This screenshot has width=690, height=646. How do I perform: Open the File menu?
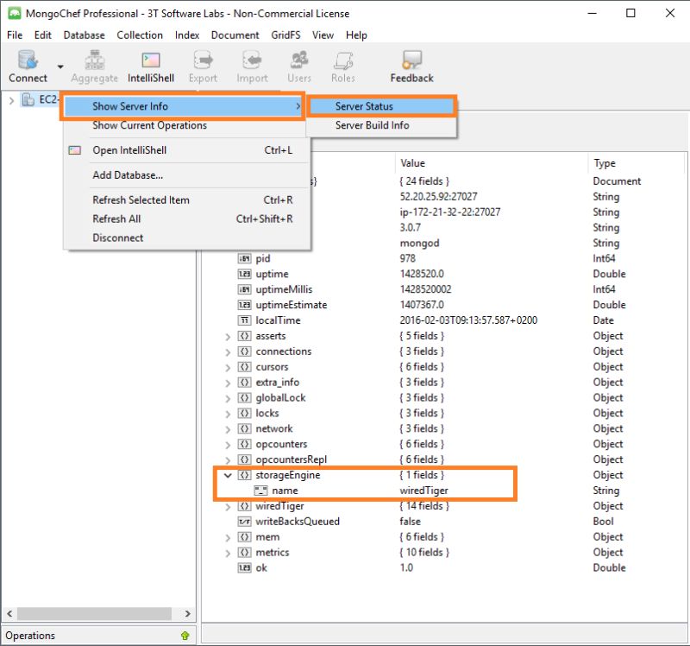click(x=15, y=35)
